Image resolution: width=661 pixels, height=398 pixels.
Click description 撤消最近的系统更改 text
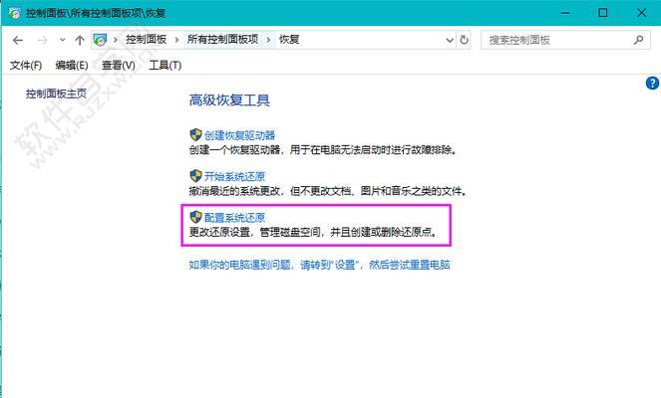[x=328, y=191]
